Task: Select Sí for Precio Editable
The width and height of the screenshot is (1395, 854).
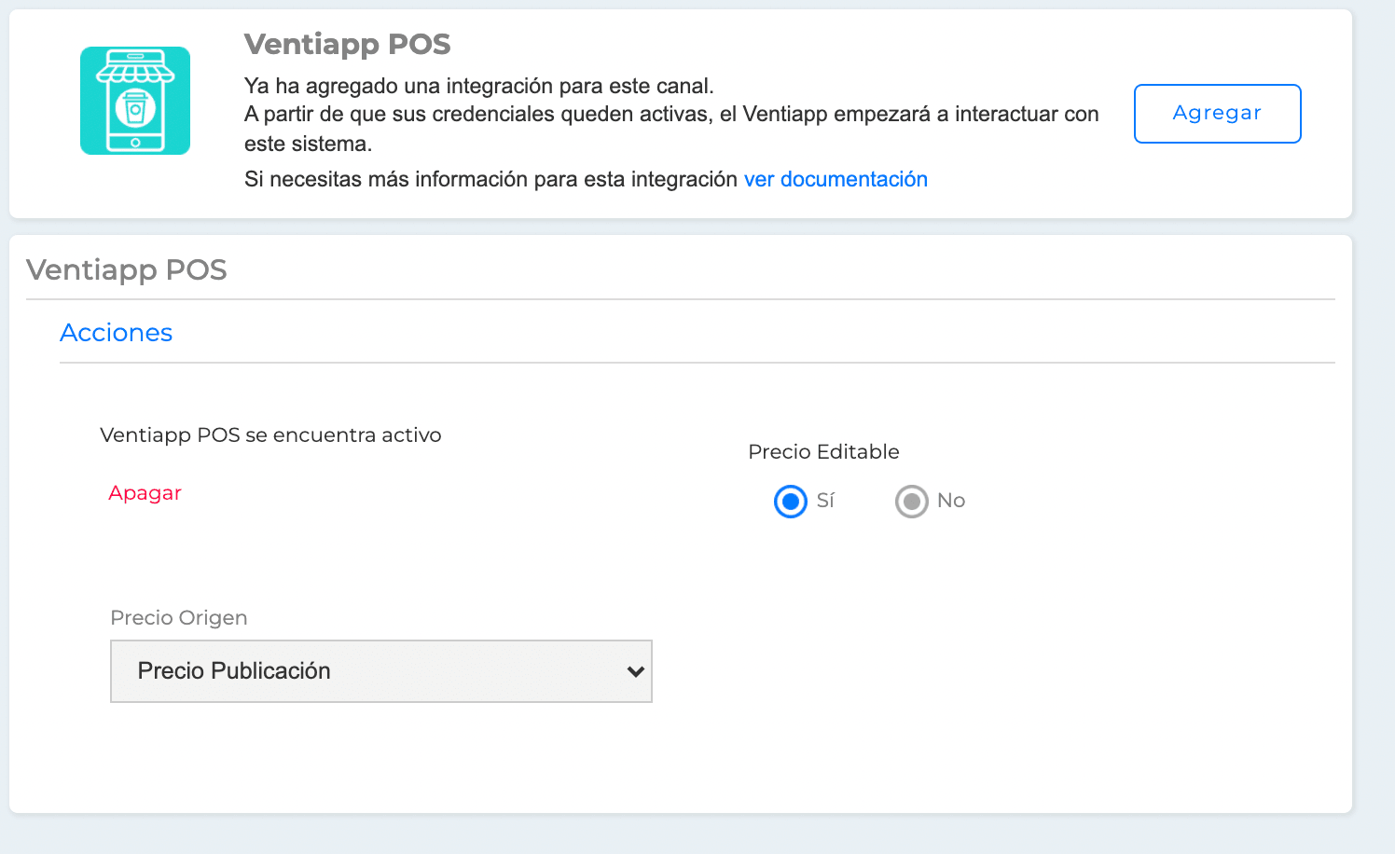Action: point(791,502)
